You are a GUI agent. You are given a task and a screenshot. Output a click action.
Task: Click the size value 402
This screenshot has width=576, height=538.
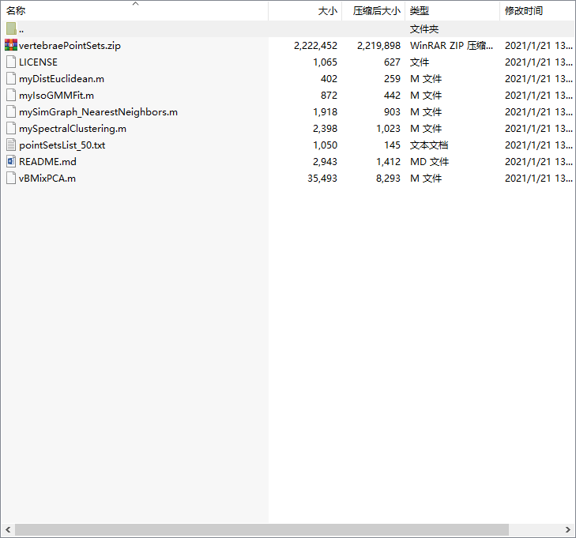[x=329, y=78]
